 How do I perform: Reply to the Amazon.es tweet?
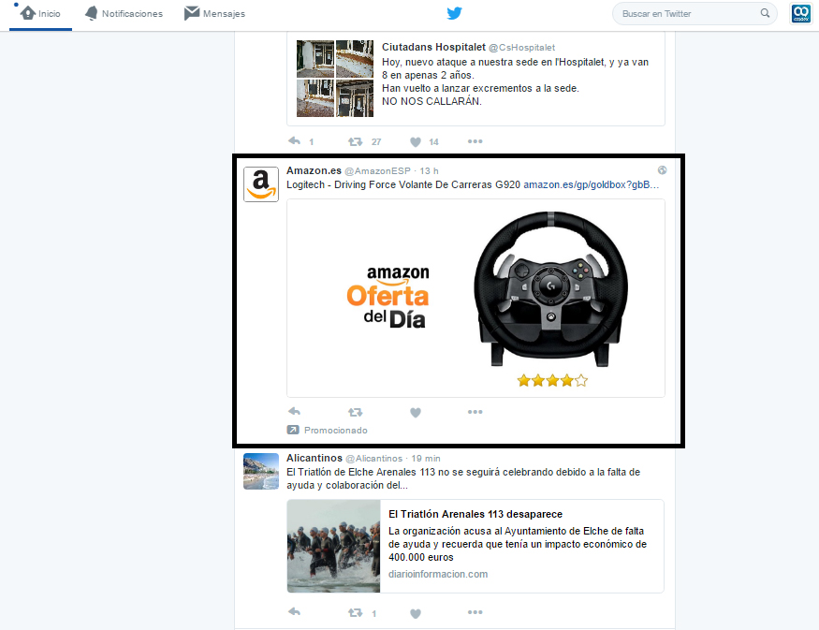tap(295, 412)
